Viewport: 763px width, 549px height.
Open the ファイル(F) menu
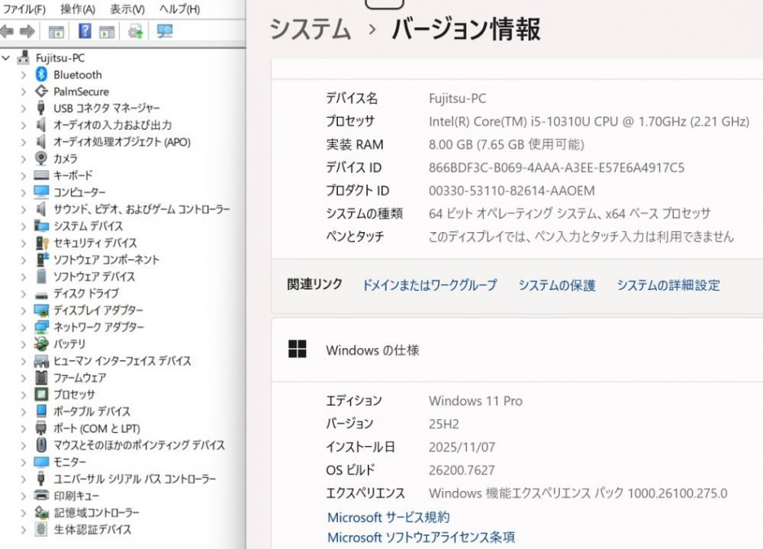pyautogui.click(x=24, y=9)
